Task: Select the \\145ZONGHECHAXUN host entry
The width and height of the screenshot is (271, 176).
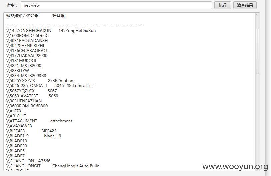Action: pos(29,31)
